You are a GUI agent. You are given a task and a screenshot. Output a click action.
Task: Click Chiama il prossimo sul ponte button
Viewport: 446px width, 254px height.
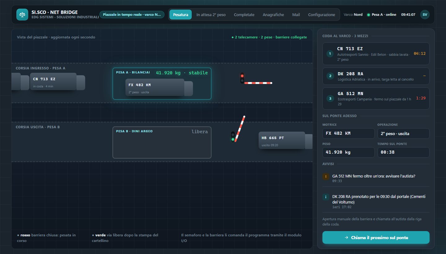376,238
